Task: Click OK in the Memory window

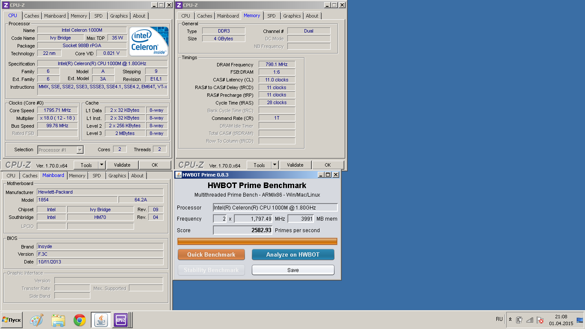Action: coord(328,165)
